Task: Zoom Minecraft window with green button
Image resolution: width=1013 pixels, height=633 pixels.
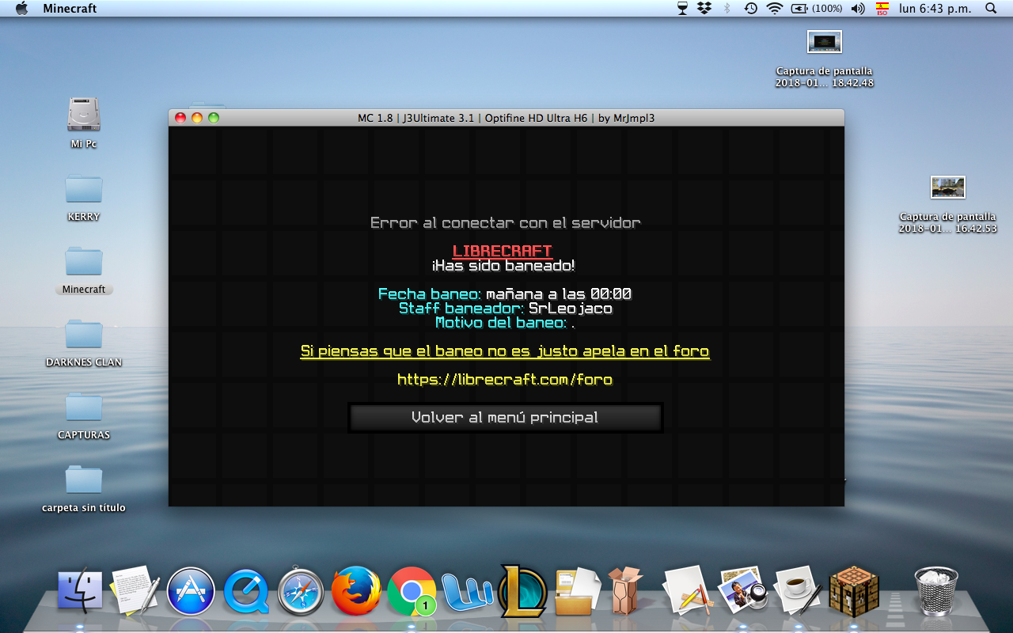Action: pos(214,118)
